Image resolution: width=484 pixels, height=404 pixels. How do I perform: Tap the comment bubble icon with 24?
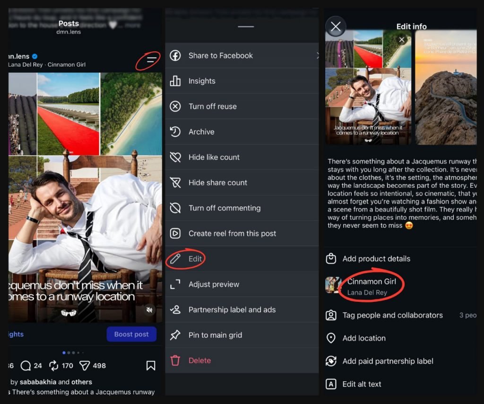[26, 366]
